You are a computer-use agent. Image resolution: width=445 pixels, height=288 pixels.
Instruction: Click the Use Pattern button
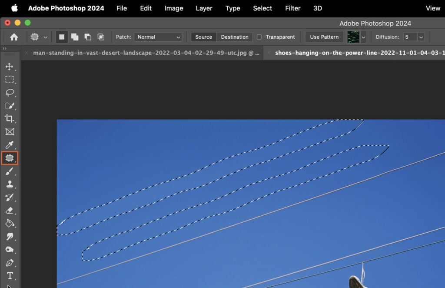point(324,37)
